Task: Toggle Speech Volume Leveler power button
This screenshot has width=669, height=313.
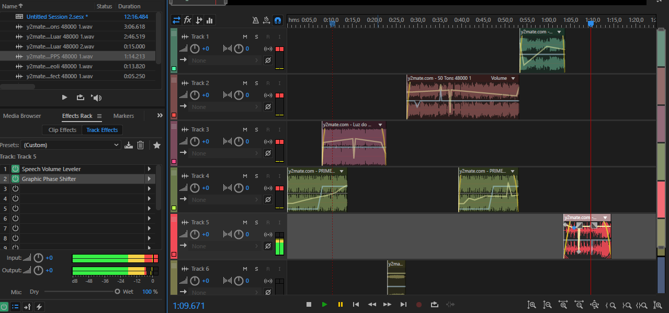Action: tap(15, 169)
